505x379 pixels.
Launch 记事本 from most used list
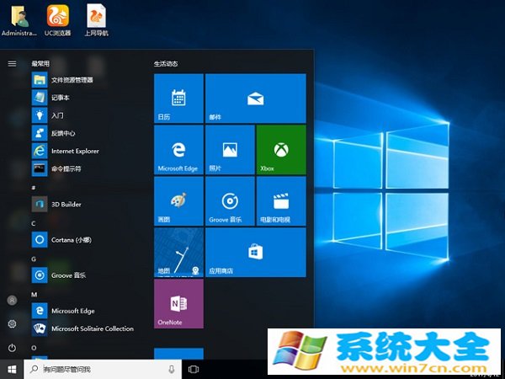coord(87,98)
